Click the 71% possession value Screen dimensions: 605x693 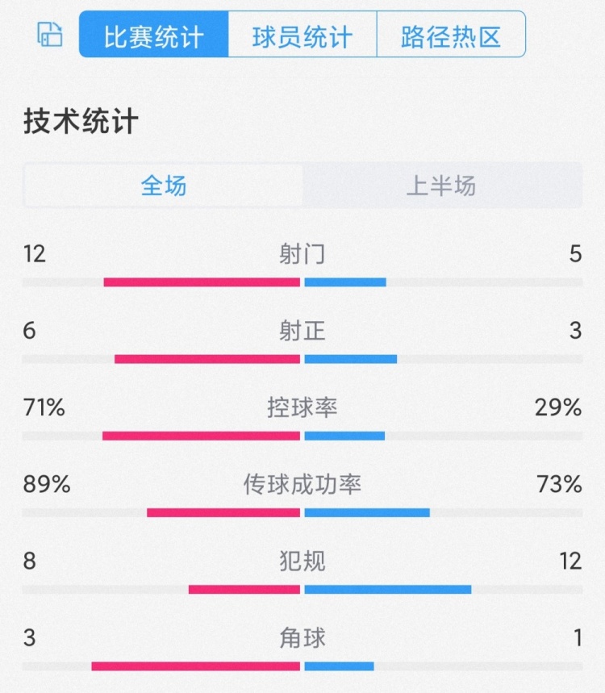[x=44, y=408]
